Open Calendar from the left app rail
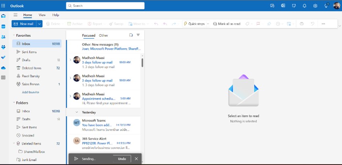The width and height of the screenshot is (342, 165). click(x=3, y=27)
